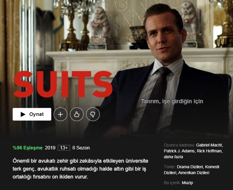
Task: Click the show synopsis text
Action: tap(80, 169)
